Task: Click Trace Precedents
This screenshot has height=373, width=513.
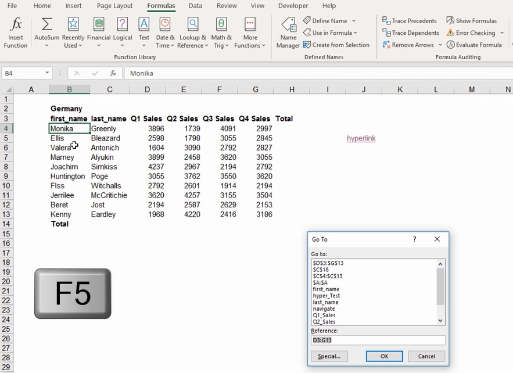Action: point(410,20)
